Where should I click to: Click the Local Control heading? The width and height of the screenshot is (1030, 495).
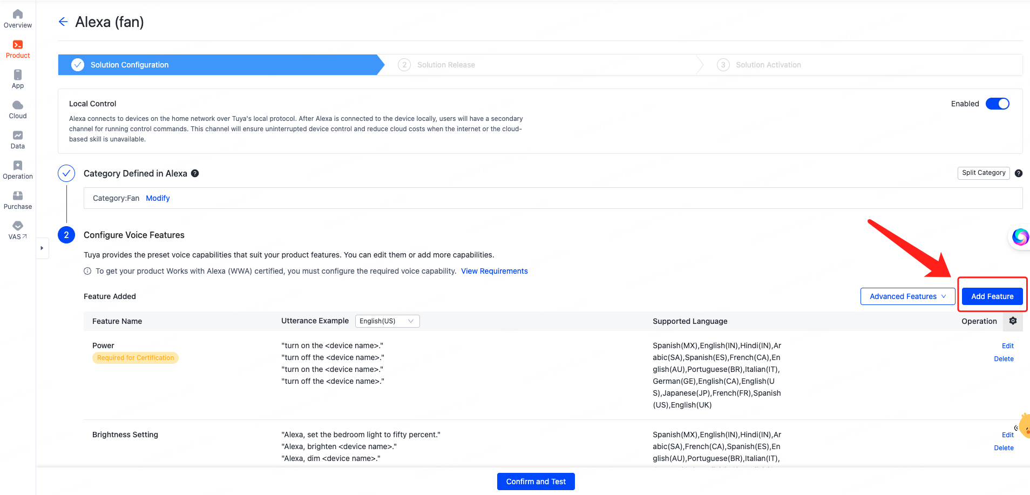point(93,104)
